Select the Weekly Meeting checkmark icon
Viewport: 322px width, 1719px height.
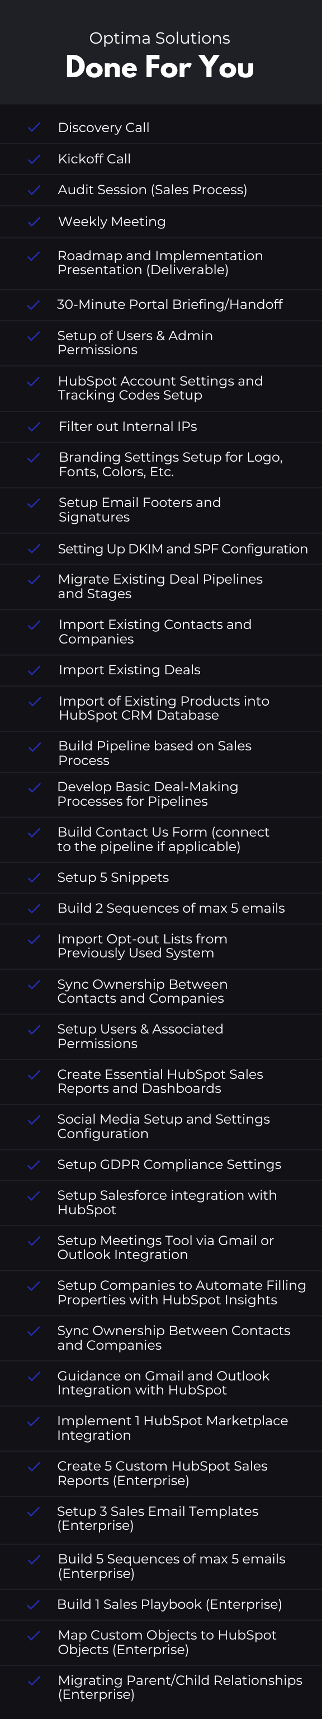coord(34,222)
